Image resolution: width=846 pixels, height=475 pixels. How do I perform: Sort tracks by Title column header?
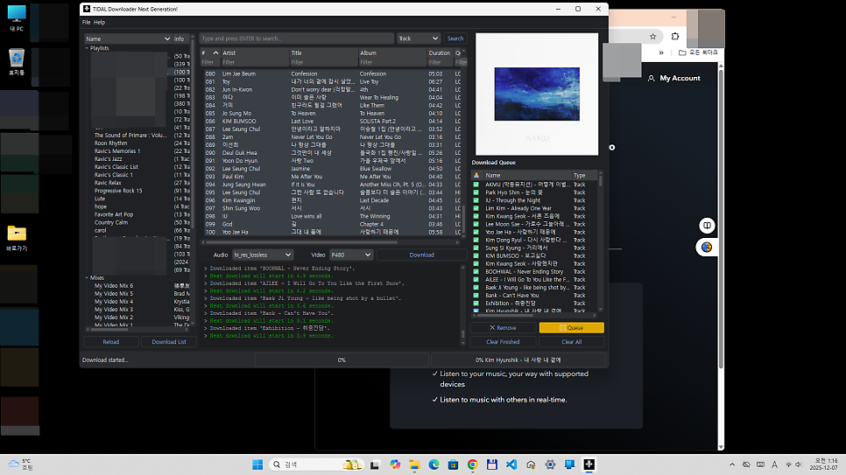click(324, 52)
